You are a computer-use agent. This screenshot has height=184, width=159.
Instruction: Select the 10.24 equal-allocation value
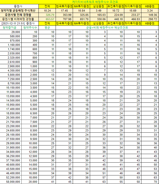click(x=47, y=11)
